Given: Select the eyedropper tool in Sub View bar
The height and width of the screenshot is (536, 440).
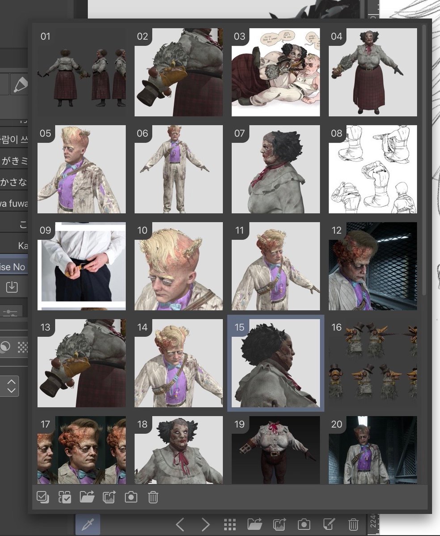Looking at the screenshot, I should click(87, 524).
